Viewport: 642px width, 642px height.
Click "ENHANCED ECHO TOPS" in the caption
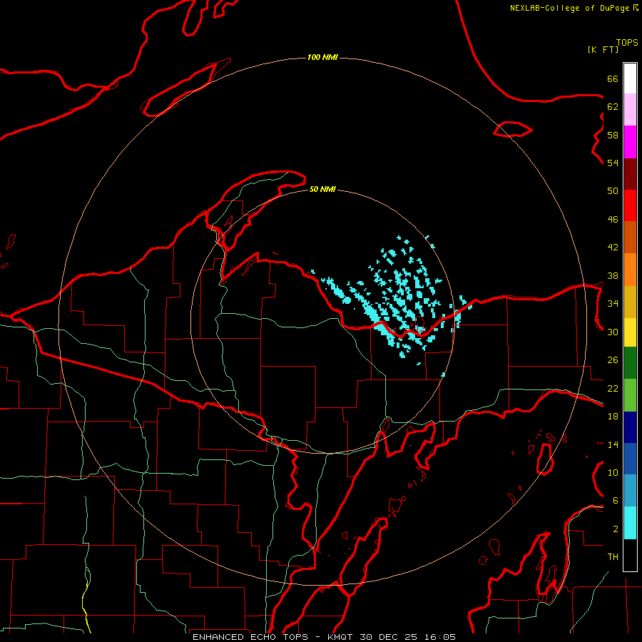pos(253,637)
